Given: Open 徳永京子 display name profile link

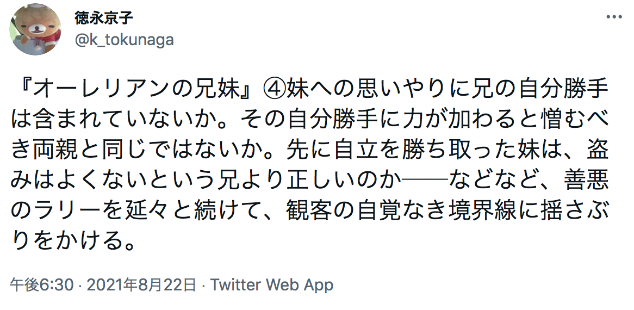Looking at the screenshot, I should (103, 18).
